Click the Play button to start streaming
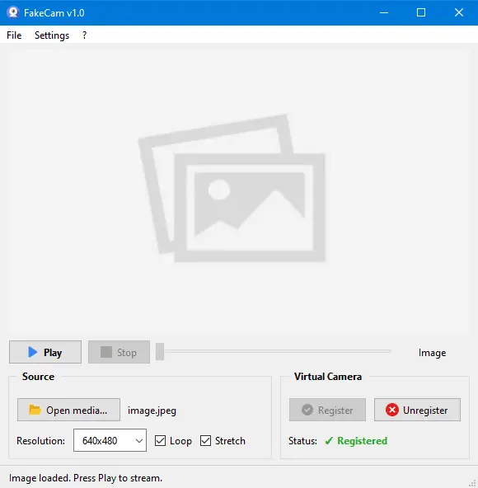478x488 pixels. point(45,352)
